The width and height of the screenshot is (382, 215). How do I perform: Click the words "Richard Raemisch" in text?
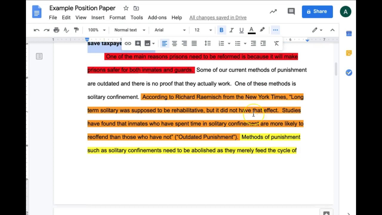198,97
